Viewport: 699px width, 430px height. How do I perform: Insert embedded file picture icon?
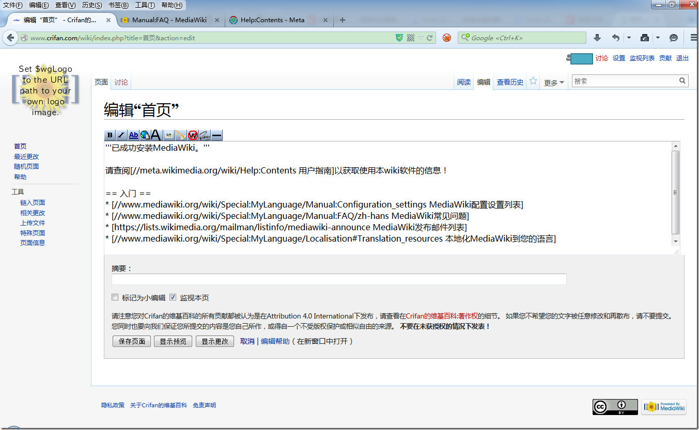click(x=169, y=135)
